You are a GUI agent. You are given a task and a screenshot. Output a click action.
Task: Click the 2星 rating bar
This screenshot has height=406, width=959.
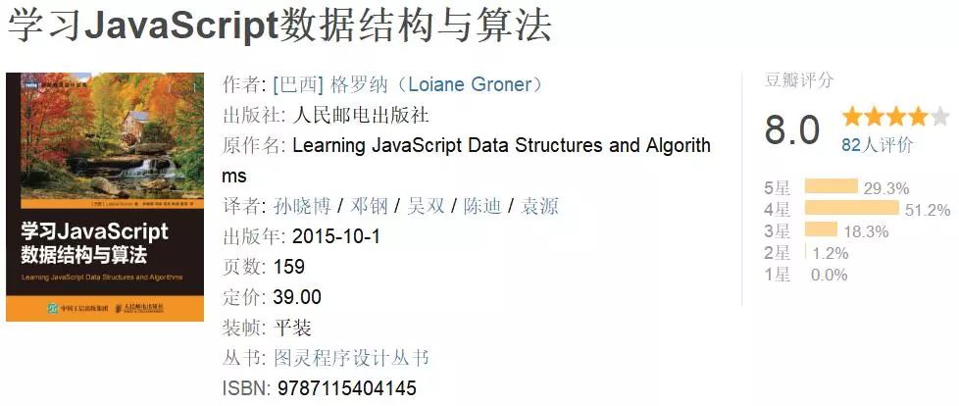tap(806, 252)
